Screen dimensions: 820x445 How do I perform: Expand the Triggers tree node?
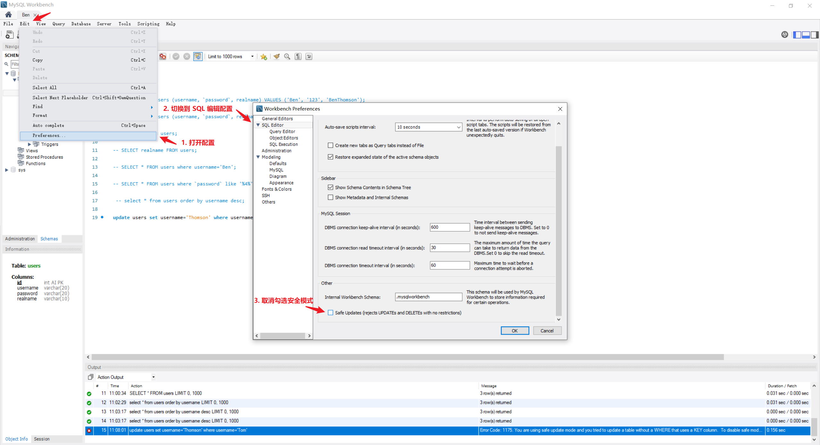pos(29,144)
